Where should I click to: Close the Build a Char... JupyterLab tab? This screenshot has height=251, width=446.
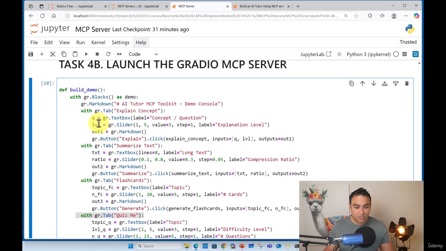(106, 6)
